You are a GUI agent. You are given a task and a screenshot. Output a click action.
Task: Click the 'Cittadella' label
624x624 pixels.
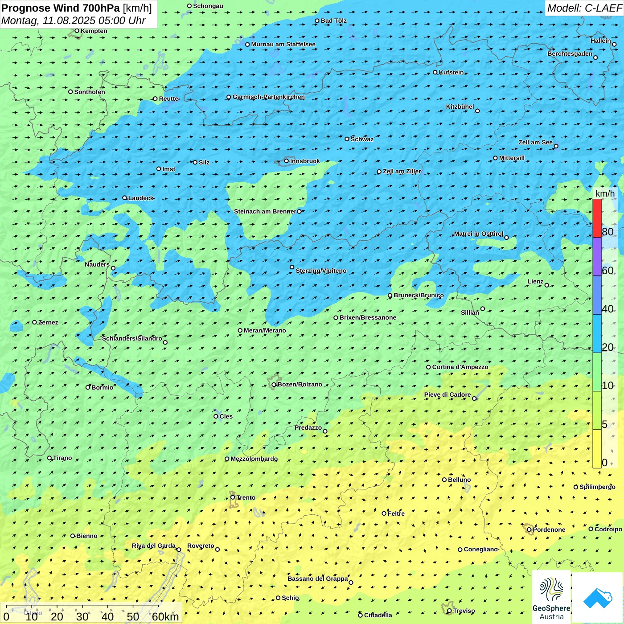378,615
